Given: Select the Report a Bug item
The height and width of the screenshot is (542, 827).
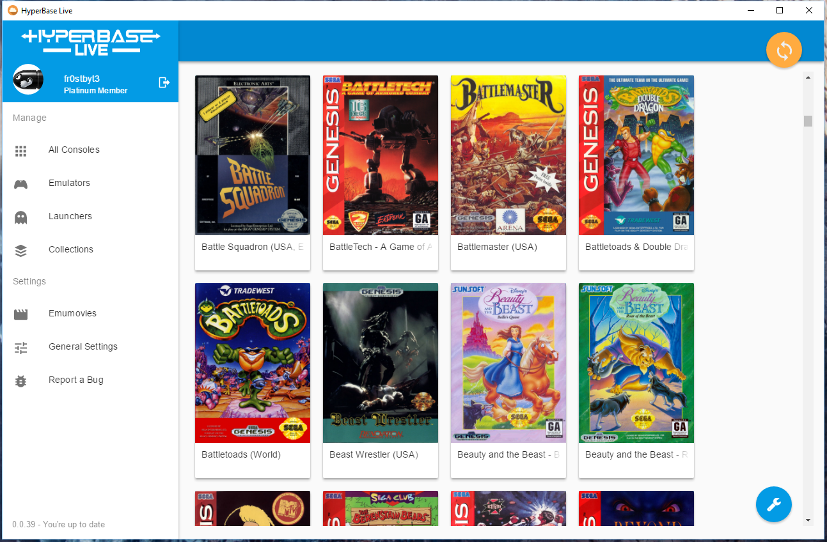Looking at the screenshot, I should pyautogui.click(x=90, y=380).
